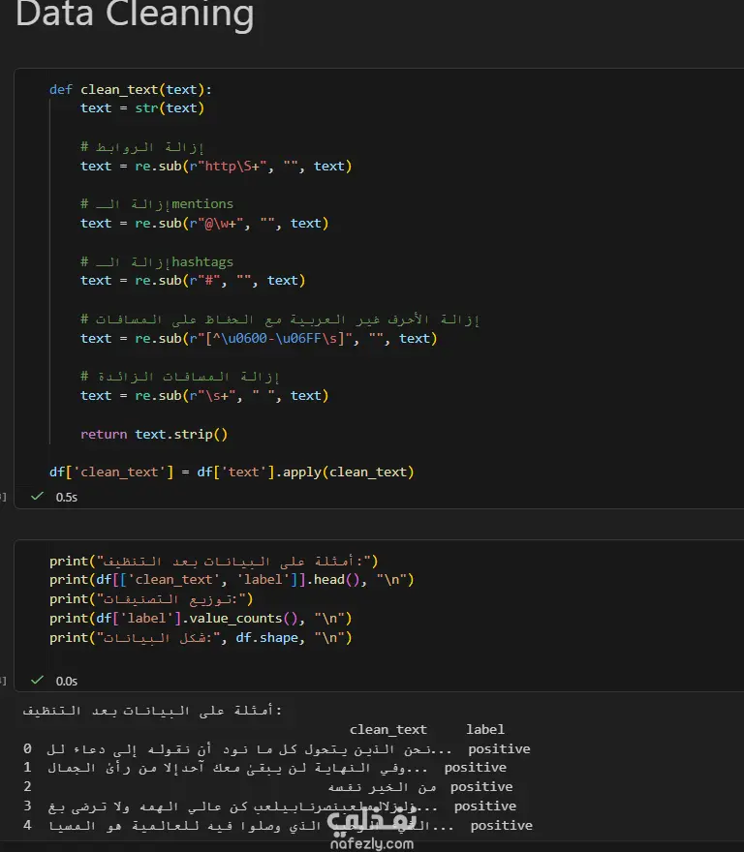Click the positive label in row 1
This screenshot has height=852, width=744.
(x=476, y=767)
